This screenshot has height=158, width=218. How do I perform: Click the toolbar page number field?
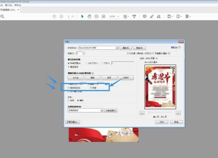(x=68, y=17)
